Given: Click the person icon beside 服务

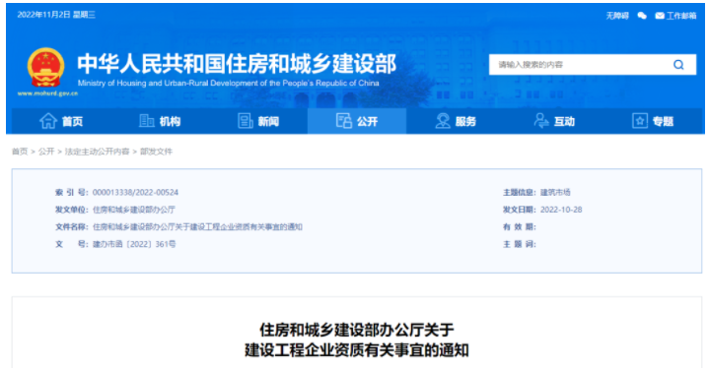Looking at the screenshot, I should [443, 121].
